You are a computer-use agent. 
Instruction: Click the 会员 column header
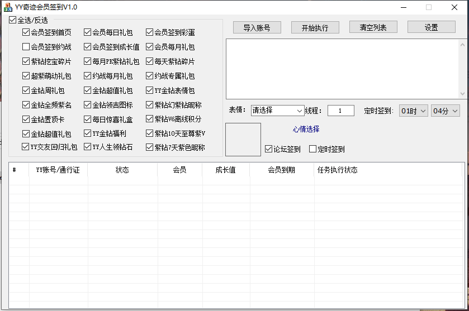click(180, 170)
